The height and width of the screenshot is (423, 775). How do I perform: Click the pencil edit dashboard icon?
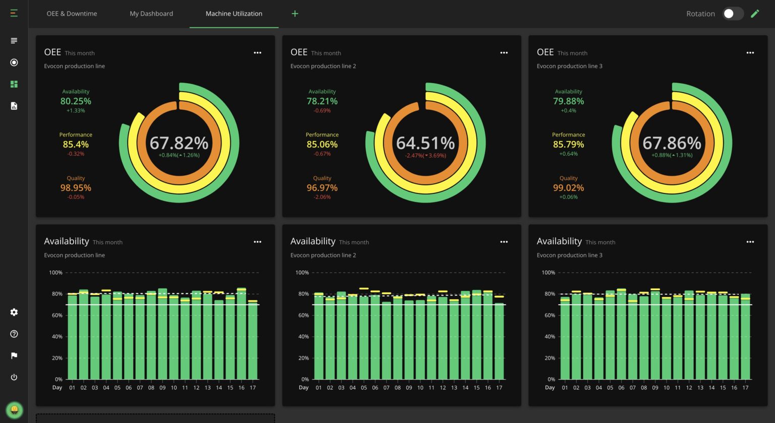(x=755, y=14)
